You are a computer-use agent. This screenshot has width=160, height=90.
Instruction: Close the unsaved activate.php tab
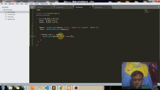coord(90,7)
